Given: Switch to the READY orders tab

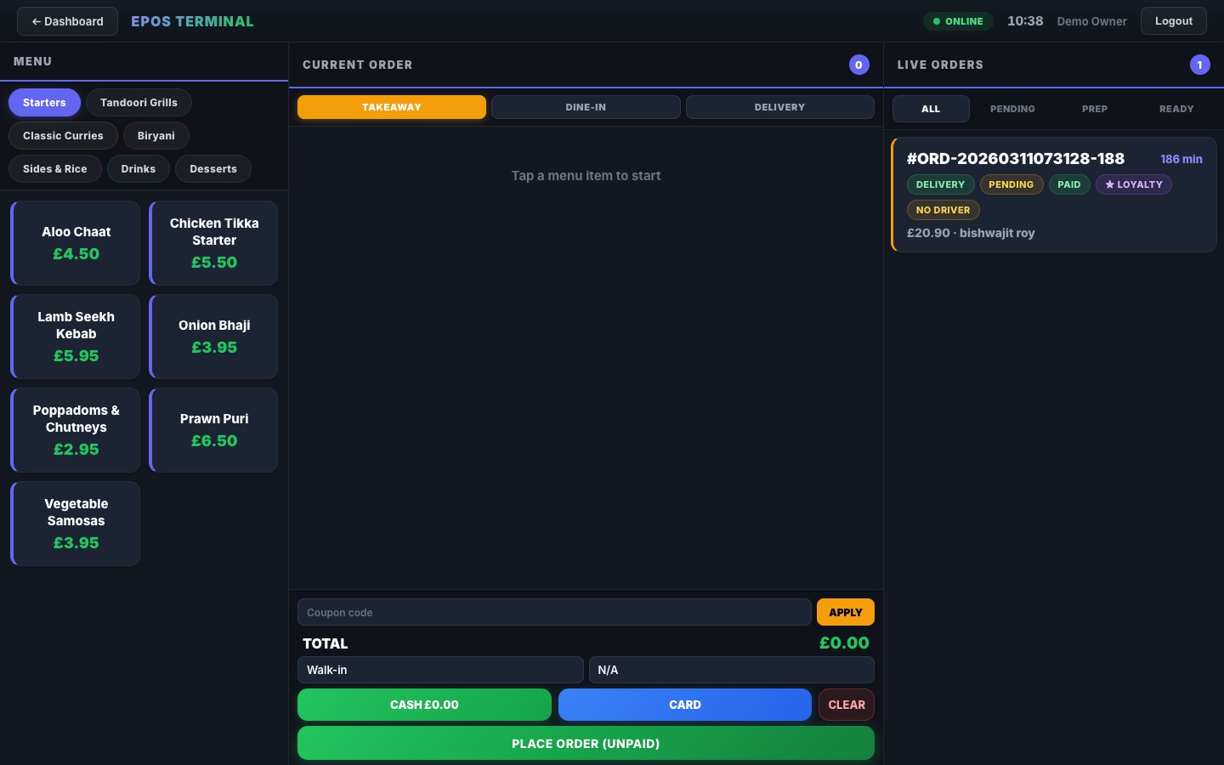Looking at the screenshot, I should [x=1176, y=109].
